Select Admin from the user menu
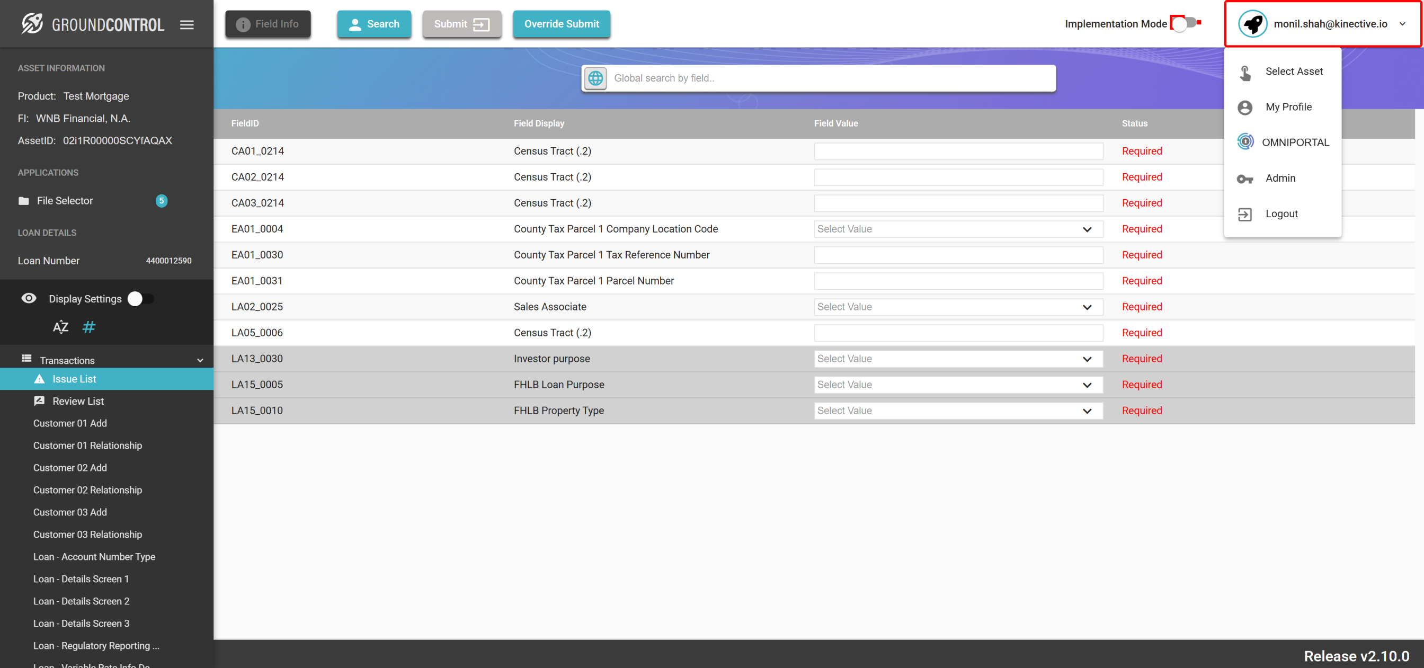The width and height of the screenshot is (1424, 668). click(x=1280, y=178)
